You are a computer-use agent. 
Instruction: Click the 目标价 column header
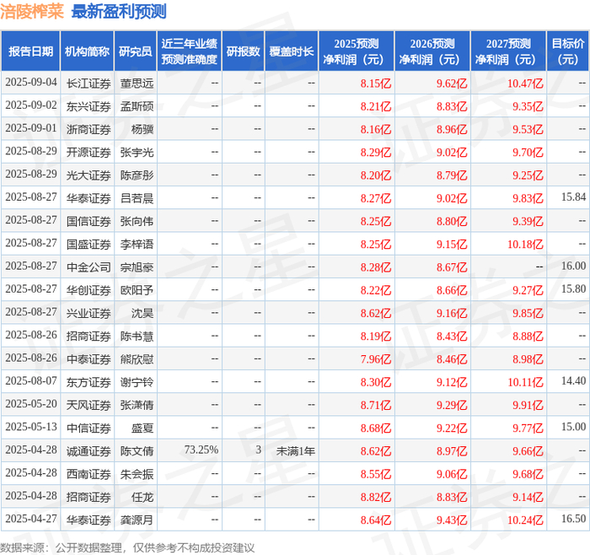568,51
